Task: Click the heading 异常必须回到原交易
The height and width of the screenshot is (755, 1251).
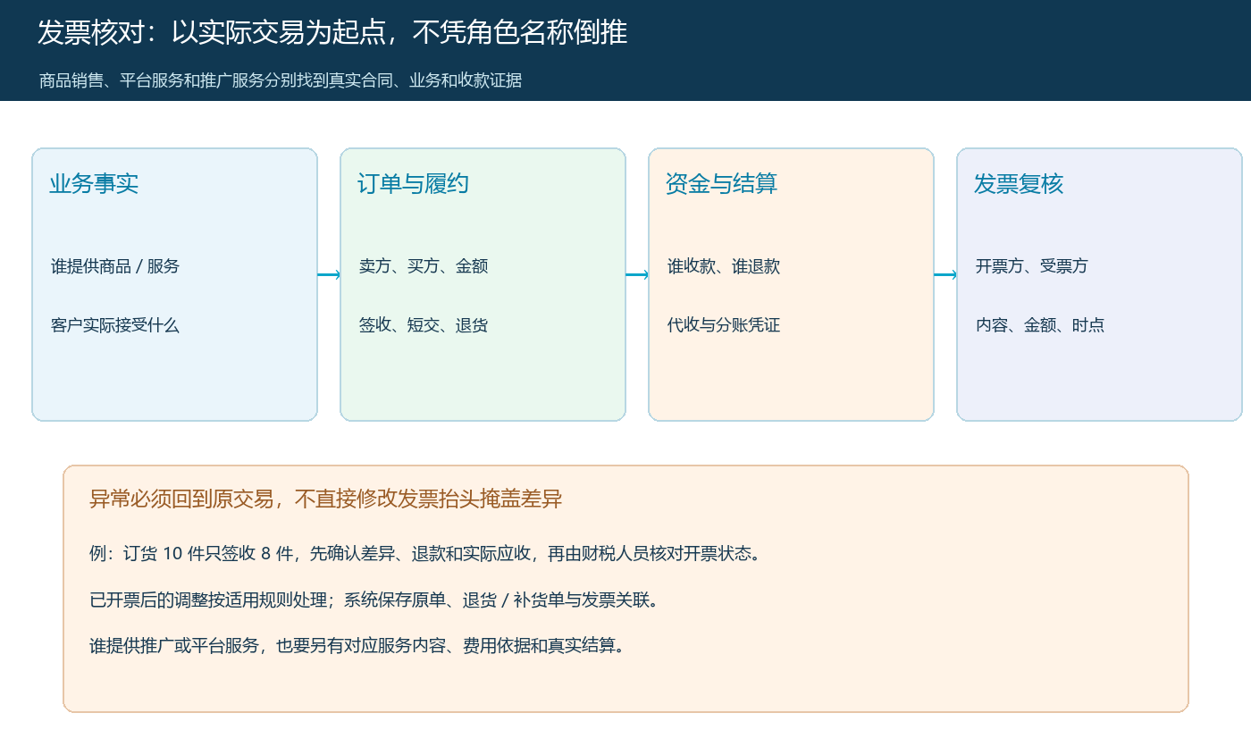Action: 326,499
